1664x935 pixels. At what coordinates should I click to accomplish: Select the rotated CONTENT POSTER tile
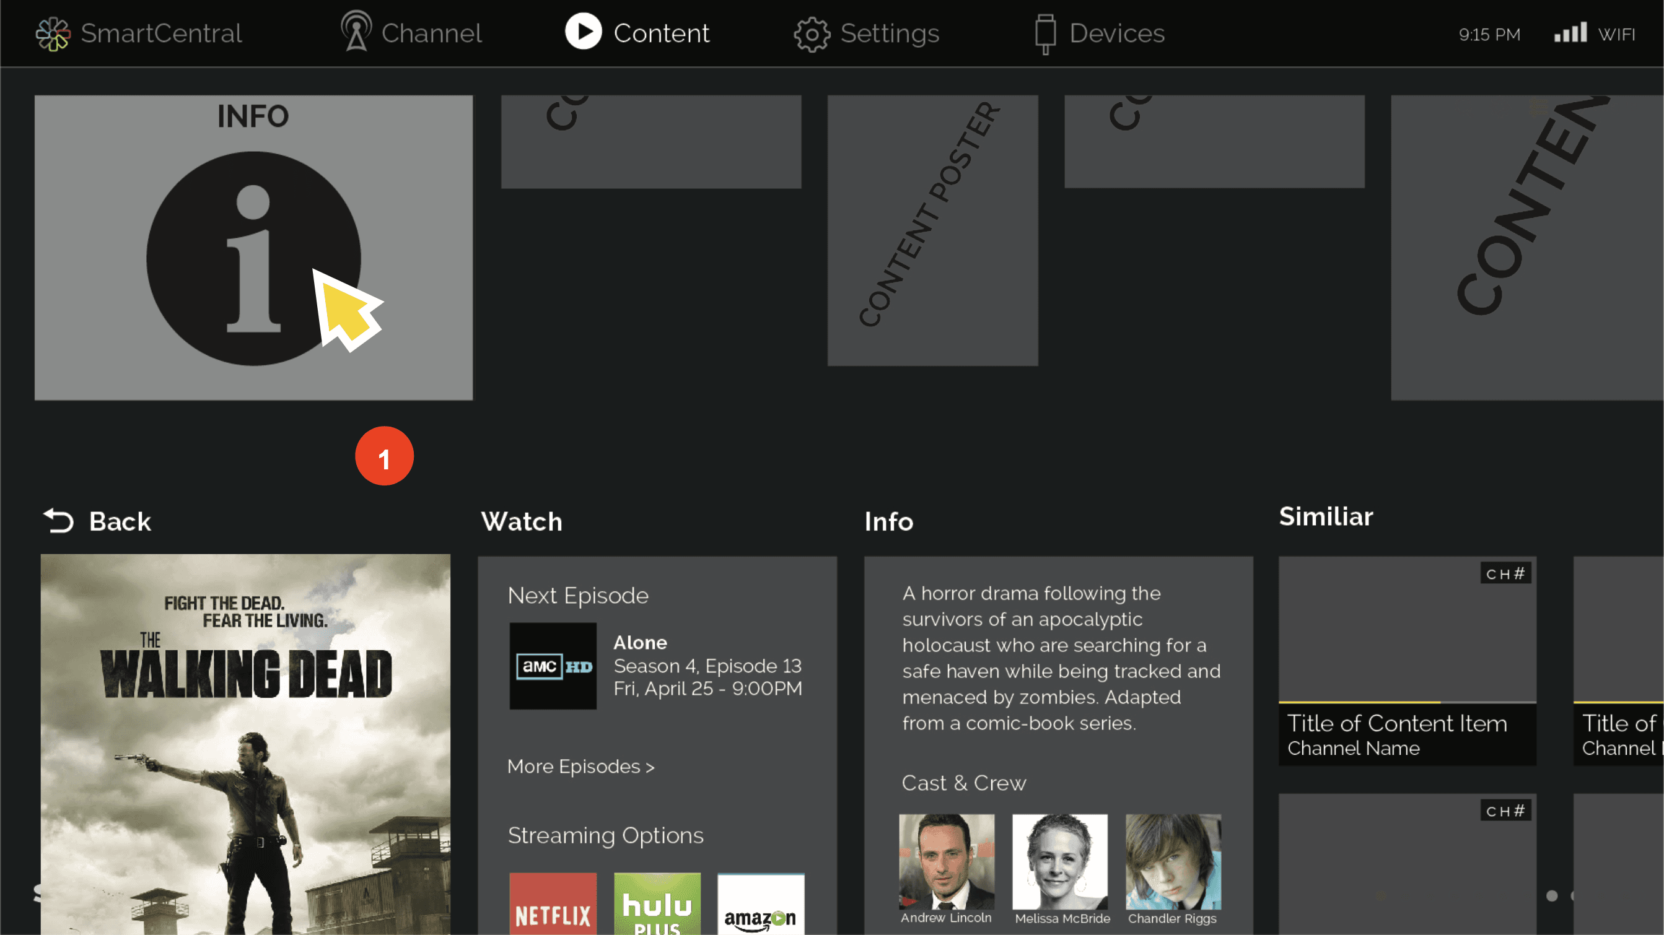pyautogui.click(x=933, y=230)
